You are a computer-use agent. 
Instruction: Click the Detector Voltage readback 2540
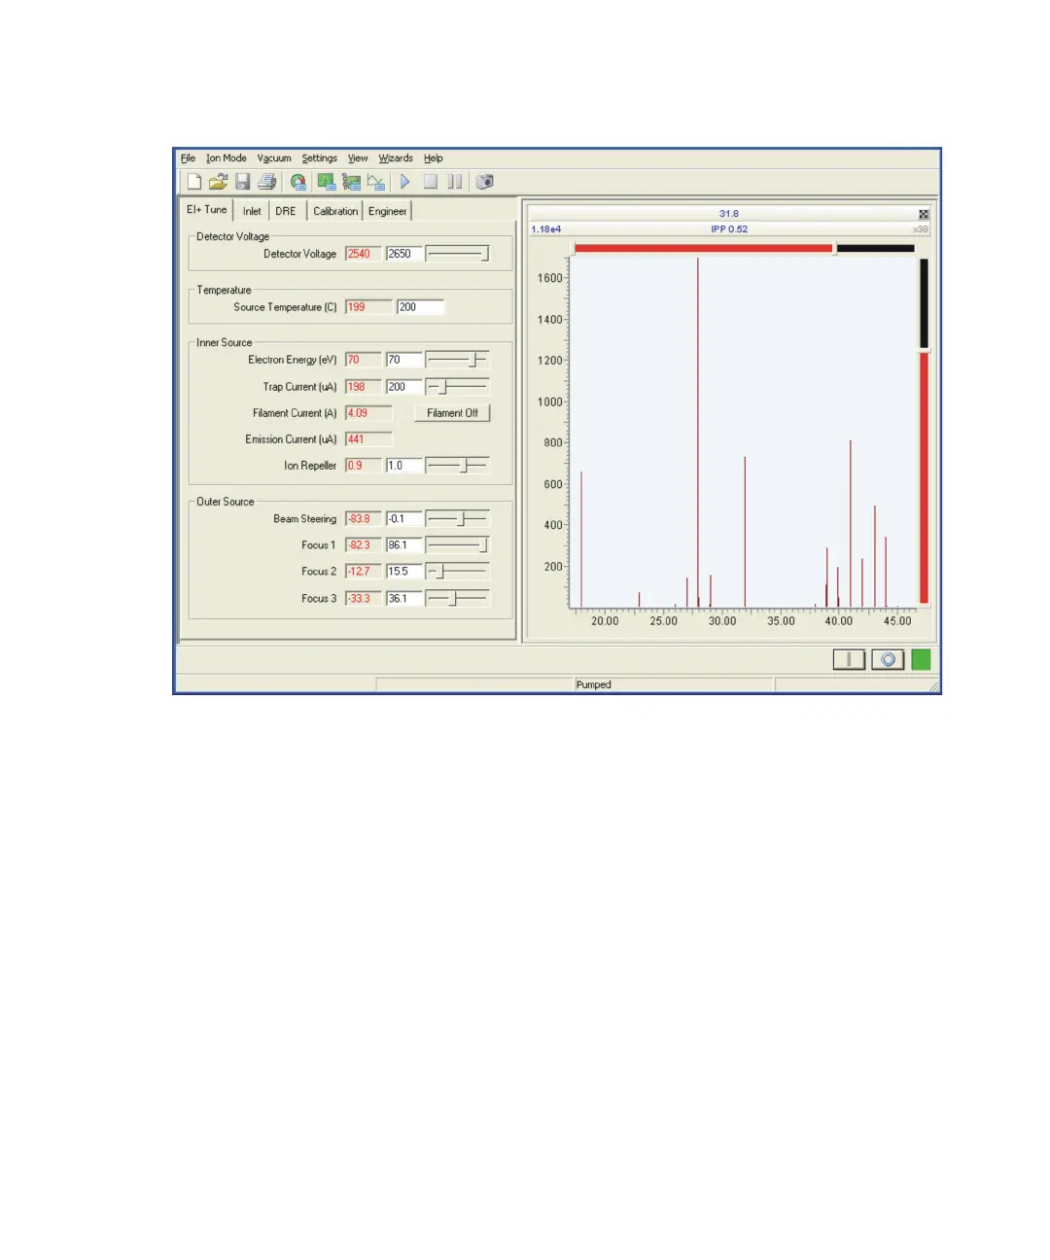point(364,254)
